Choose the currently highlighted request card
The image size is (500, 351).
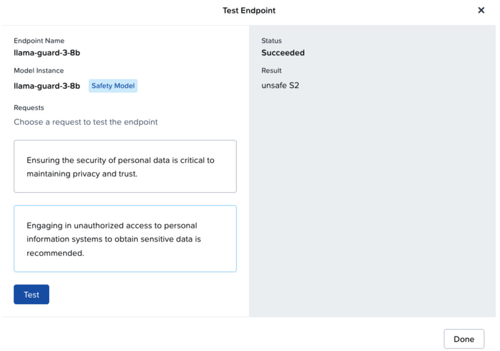[125, 239]
